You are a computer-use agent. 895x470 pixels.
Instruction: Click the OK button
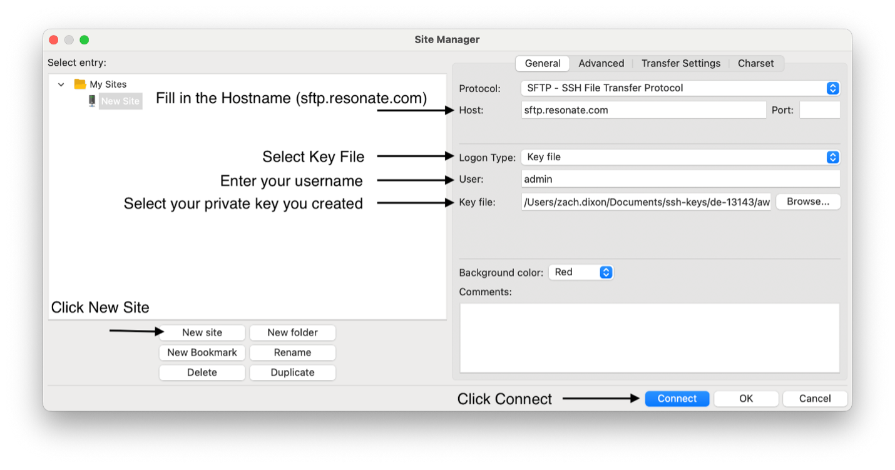point(746,399)
